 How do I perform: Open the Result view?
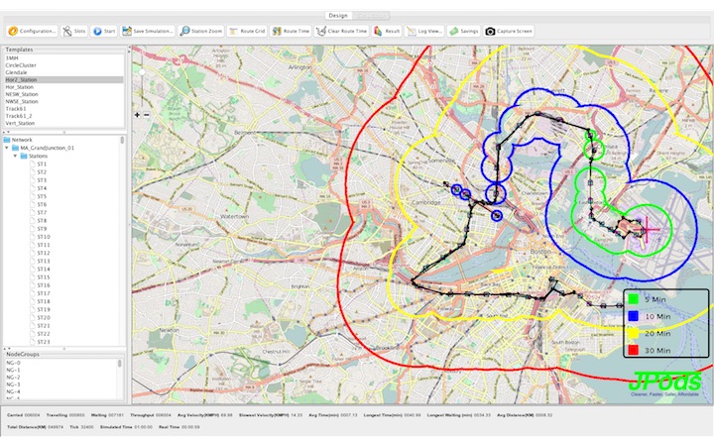tap(386, 31)
